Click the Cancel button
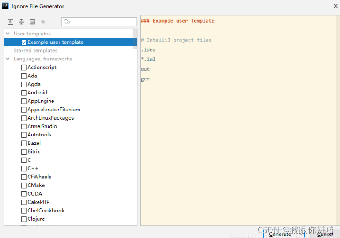This screenshot has width=340, height=238. point(325,234)
